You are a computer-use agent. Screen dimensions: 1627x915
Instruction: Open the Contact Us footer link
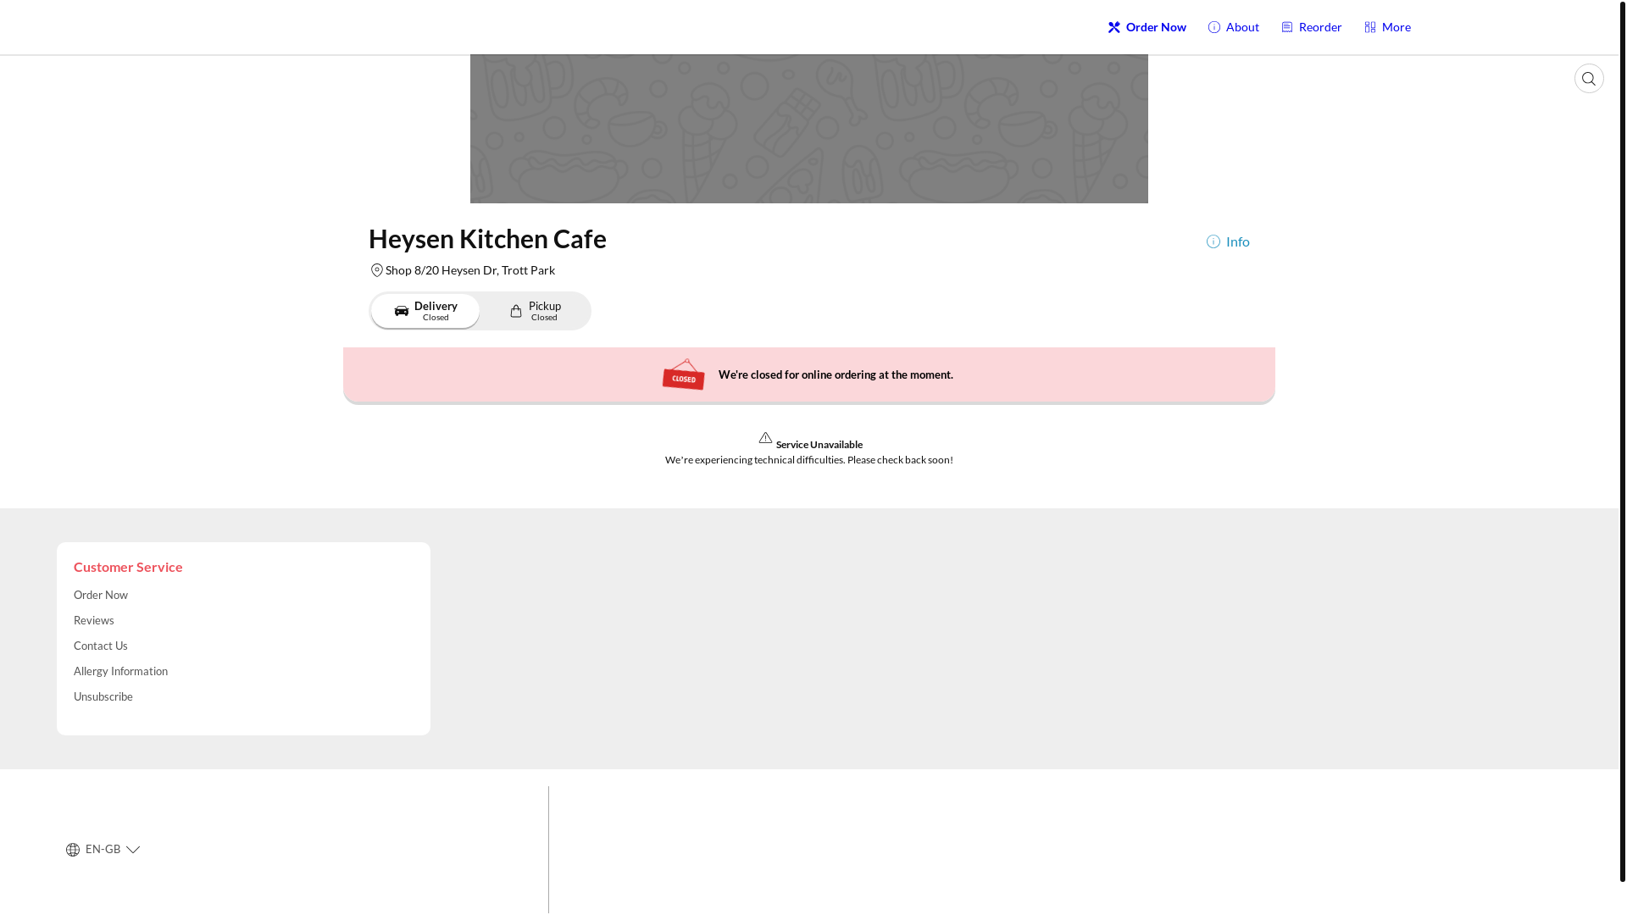coord(101,646)
